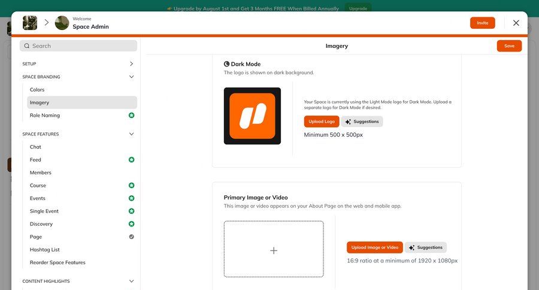The height and width of the screenshot is (290, 539).
Task: Click into the Search field
Action: point(78,46)
